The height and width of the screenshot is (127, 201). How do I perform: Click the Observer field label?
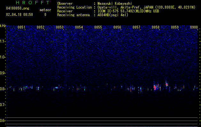coord(65,3)
